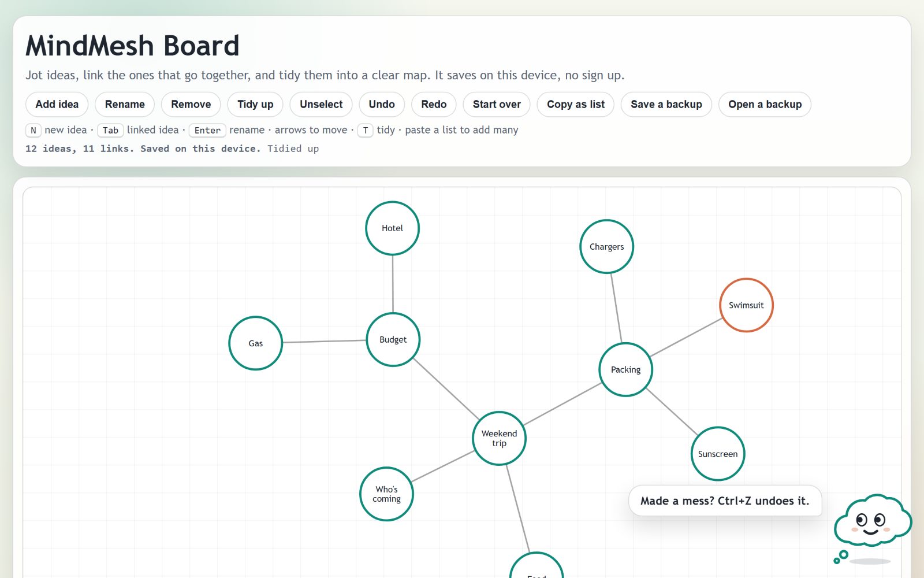Click the T key tidy hint
The image size is (924, 578).
366,130
